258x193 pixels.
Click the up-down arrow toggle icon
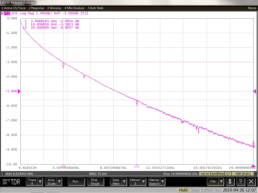(x=230, y=181)
